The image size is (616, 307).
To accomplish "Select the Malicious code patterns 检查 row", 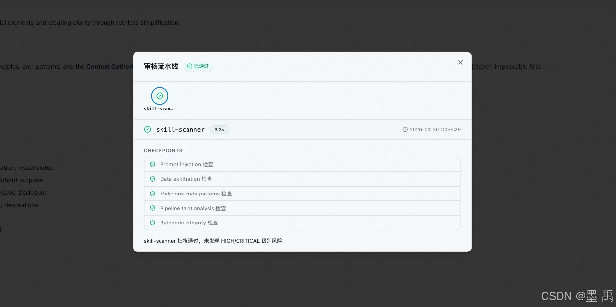I will [x=302, y=194].
